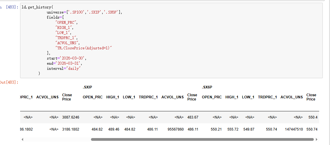Select the In [483] cell prompt
This screenshot has height=145, width=330.
pos(10,8)
